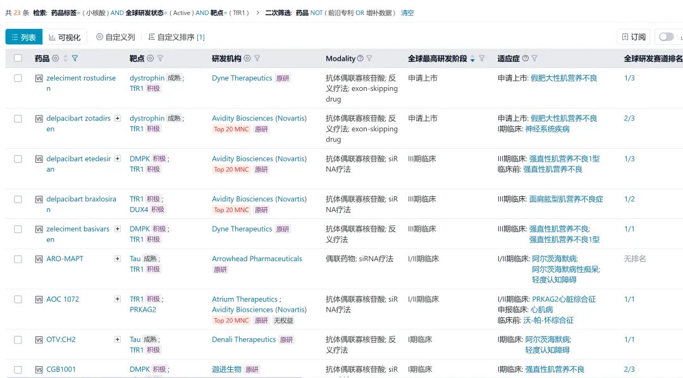The image size is (683, 378).
Task: Click the info icon next to 靶点 header
Action: tap(151, 58)
